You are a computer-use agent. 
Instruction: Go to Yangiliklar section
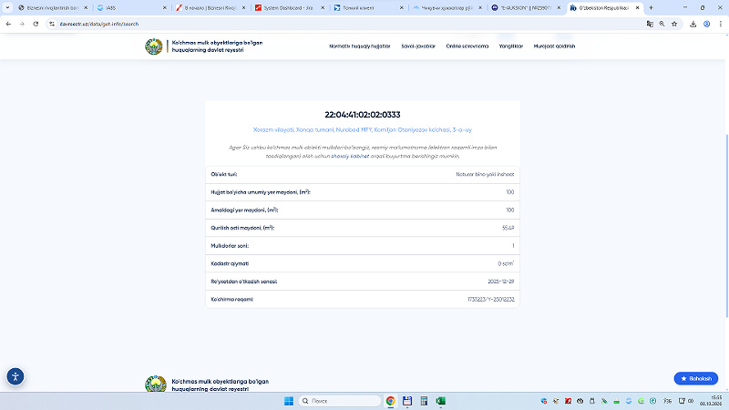tap(511, 46)
